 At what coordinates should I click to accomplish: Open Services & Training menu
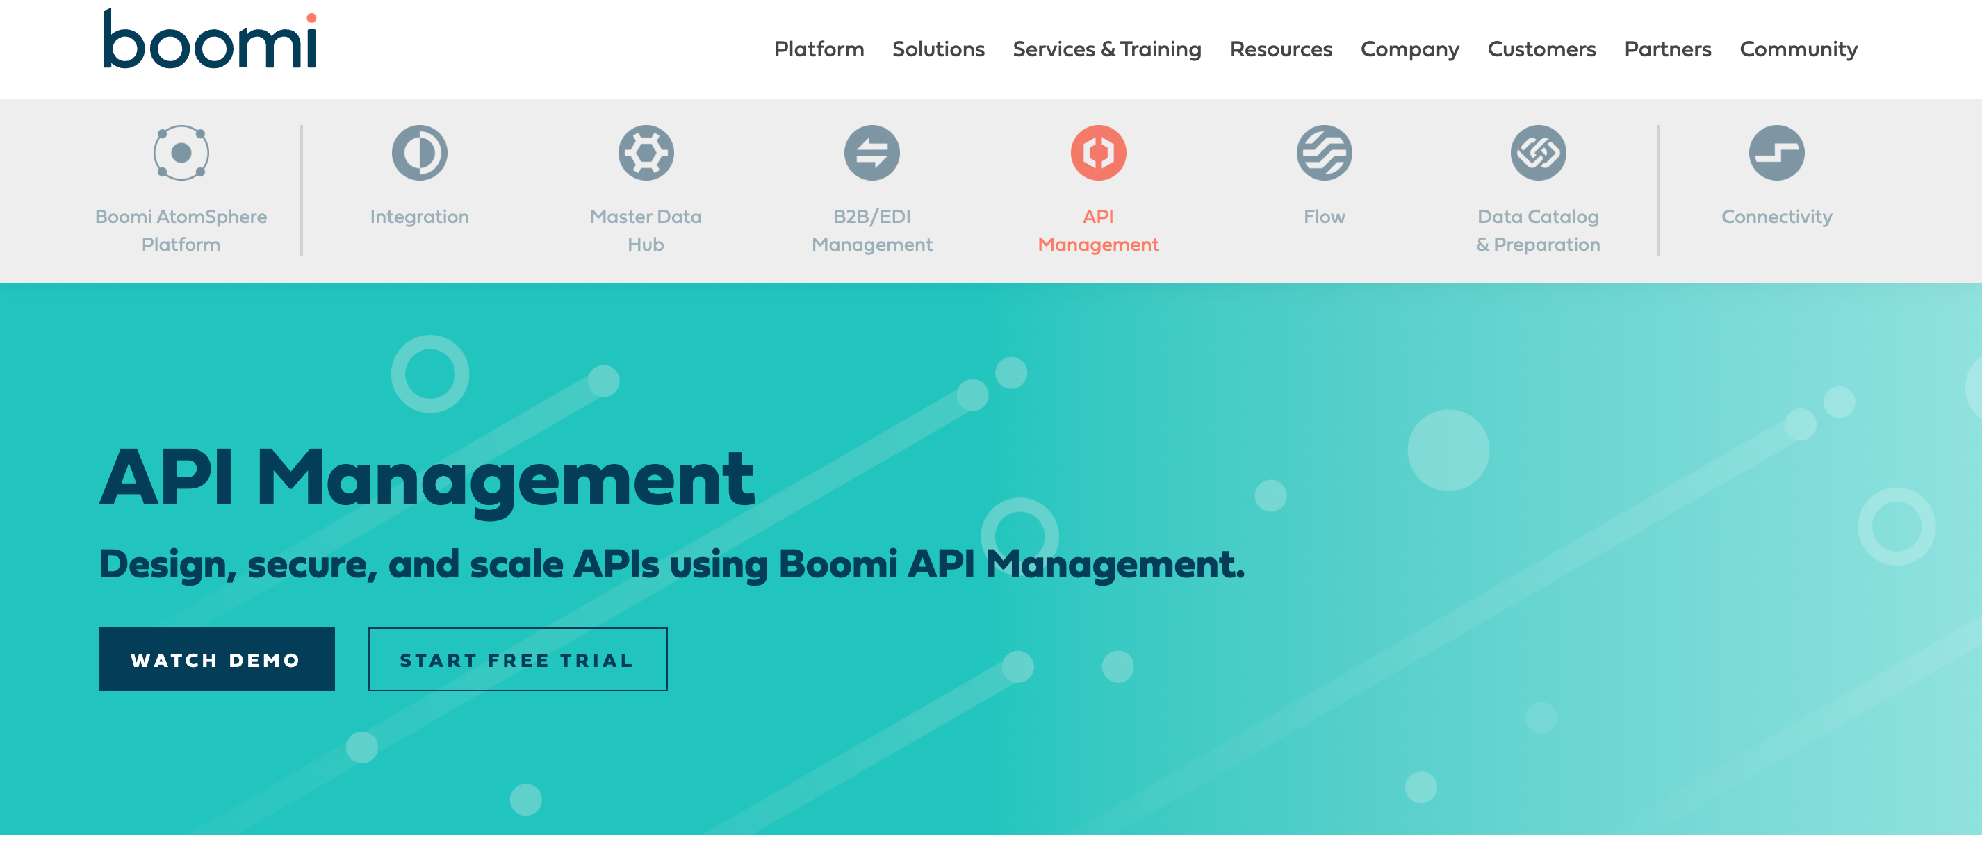[x=1106, y=49]
